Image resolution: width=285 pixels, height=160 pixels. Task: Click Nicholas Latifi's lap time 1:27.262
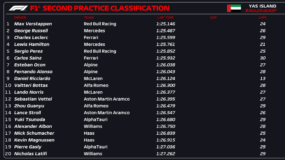click(x=166, y=154)
